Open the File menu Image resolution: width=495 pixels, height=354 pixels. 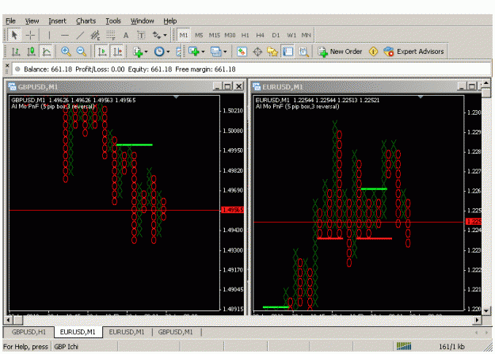10,21
